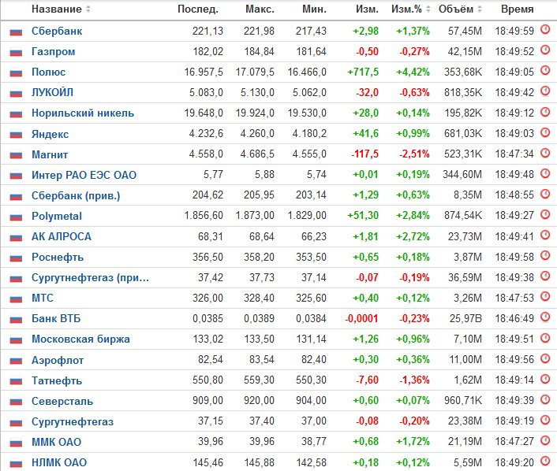
Task: Click the clock icon in the Северсталь row
Action: click(545, 399)
